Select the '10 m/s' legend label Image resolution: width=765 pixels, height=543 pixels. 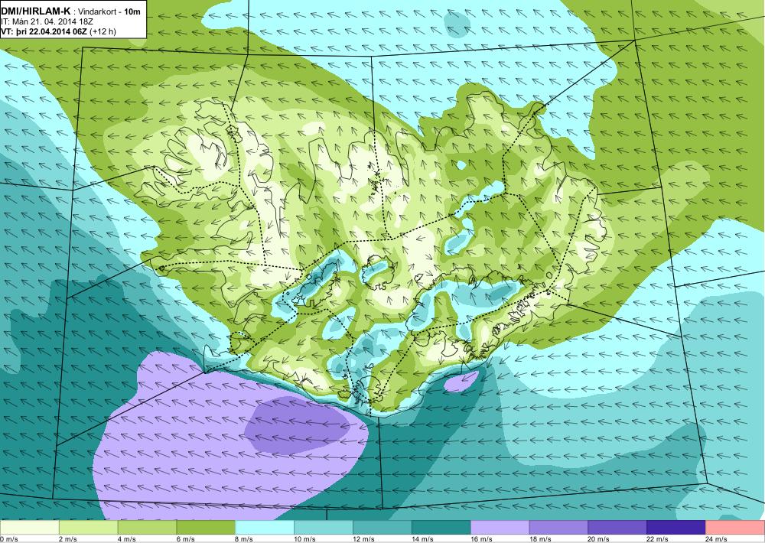point(305,539)
